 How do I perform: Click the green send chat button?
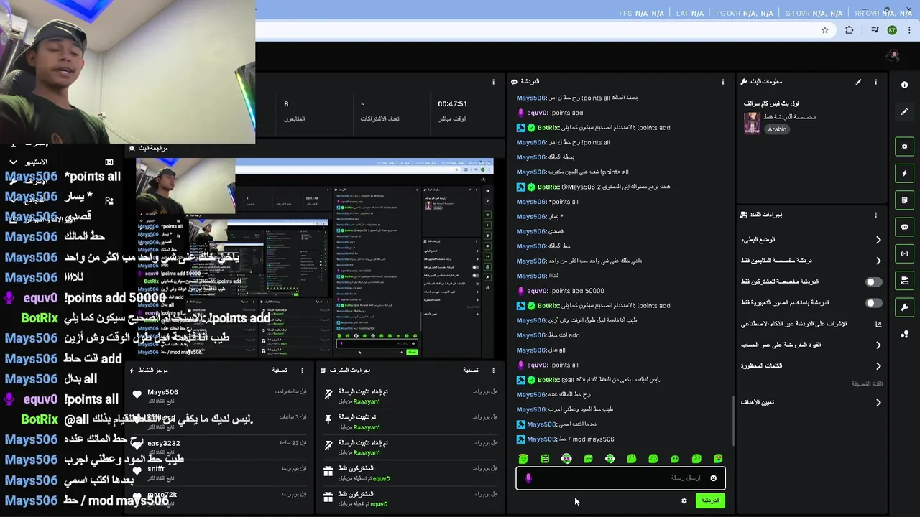point(709,500)
